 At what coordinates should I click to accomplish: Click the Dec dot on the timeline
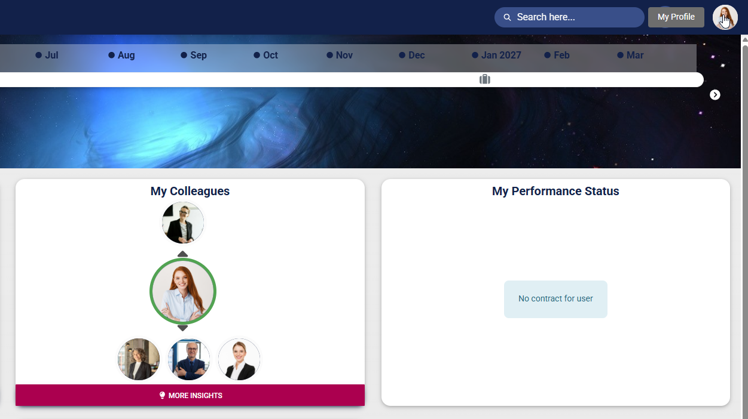402,55
